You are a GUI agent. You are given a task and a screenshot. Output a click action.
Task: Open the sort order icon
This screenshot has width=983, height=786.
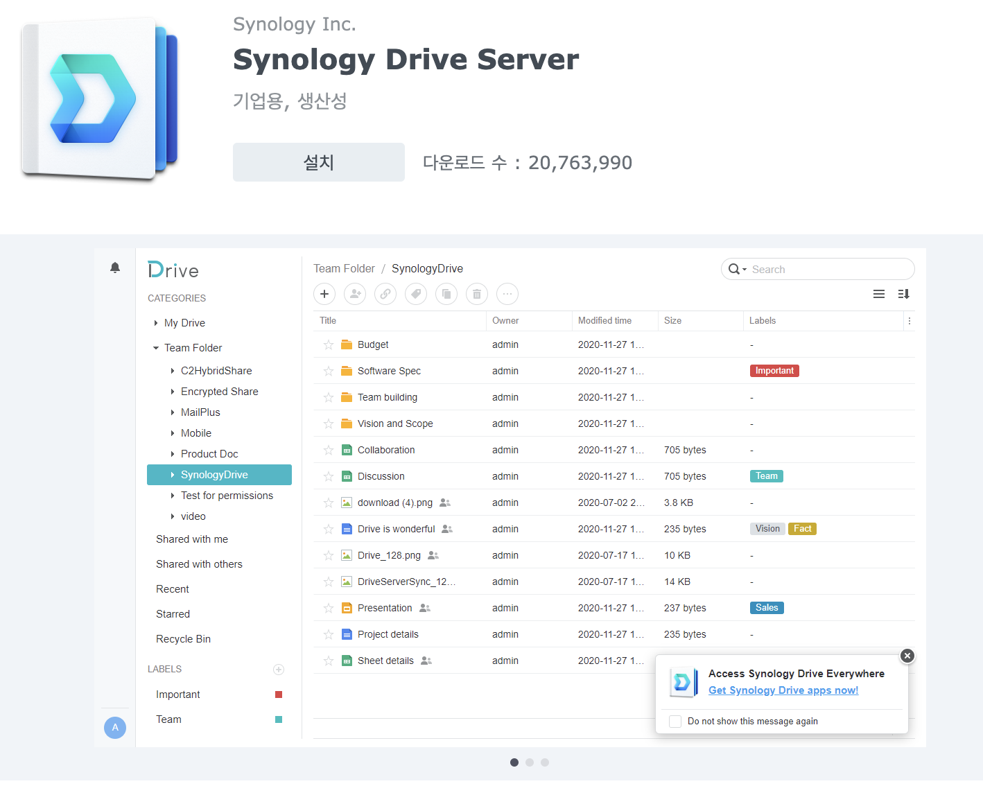point(903,294)
